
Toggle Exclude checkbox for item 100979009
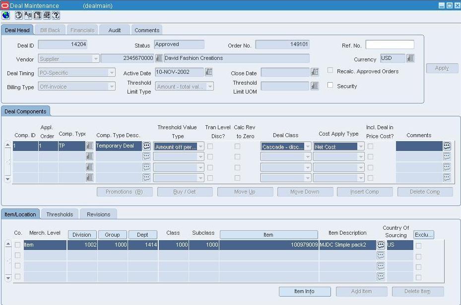pos(418,246)
